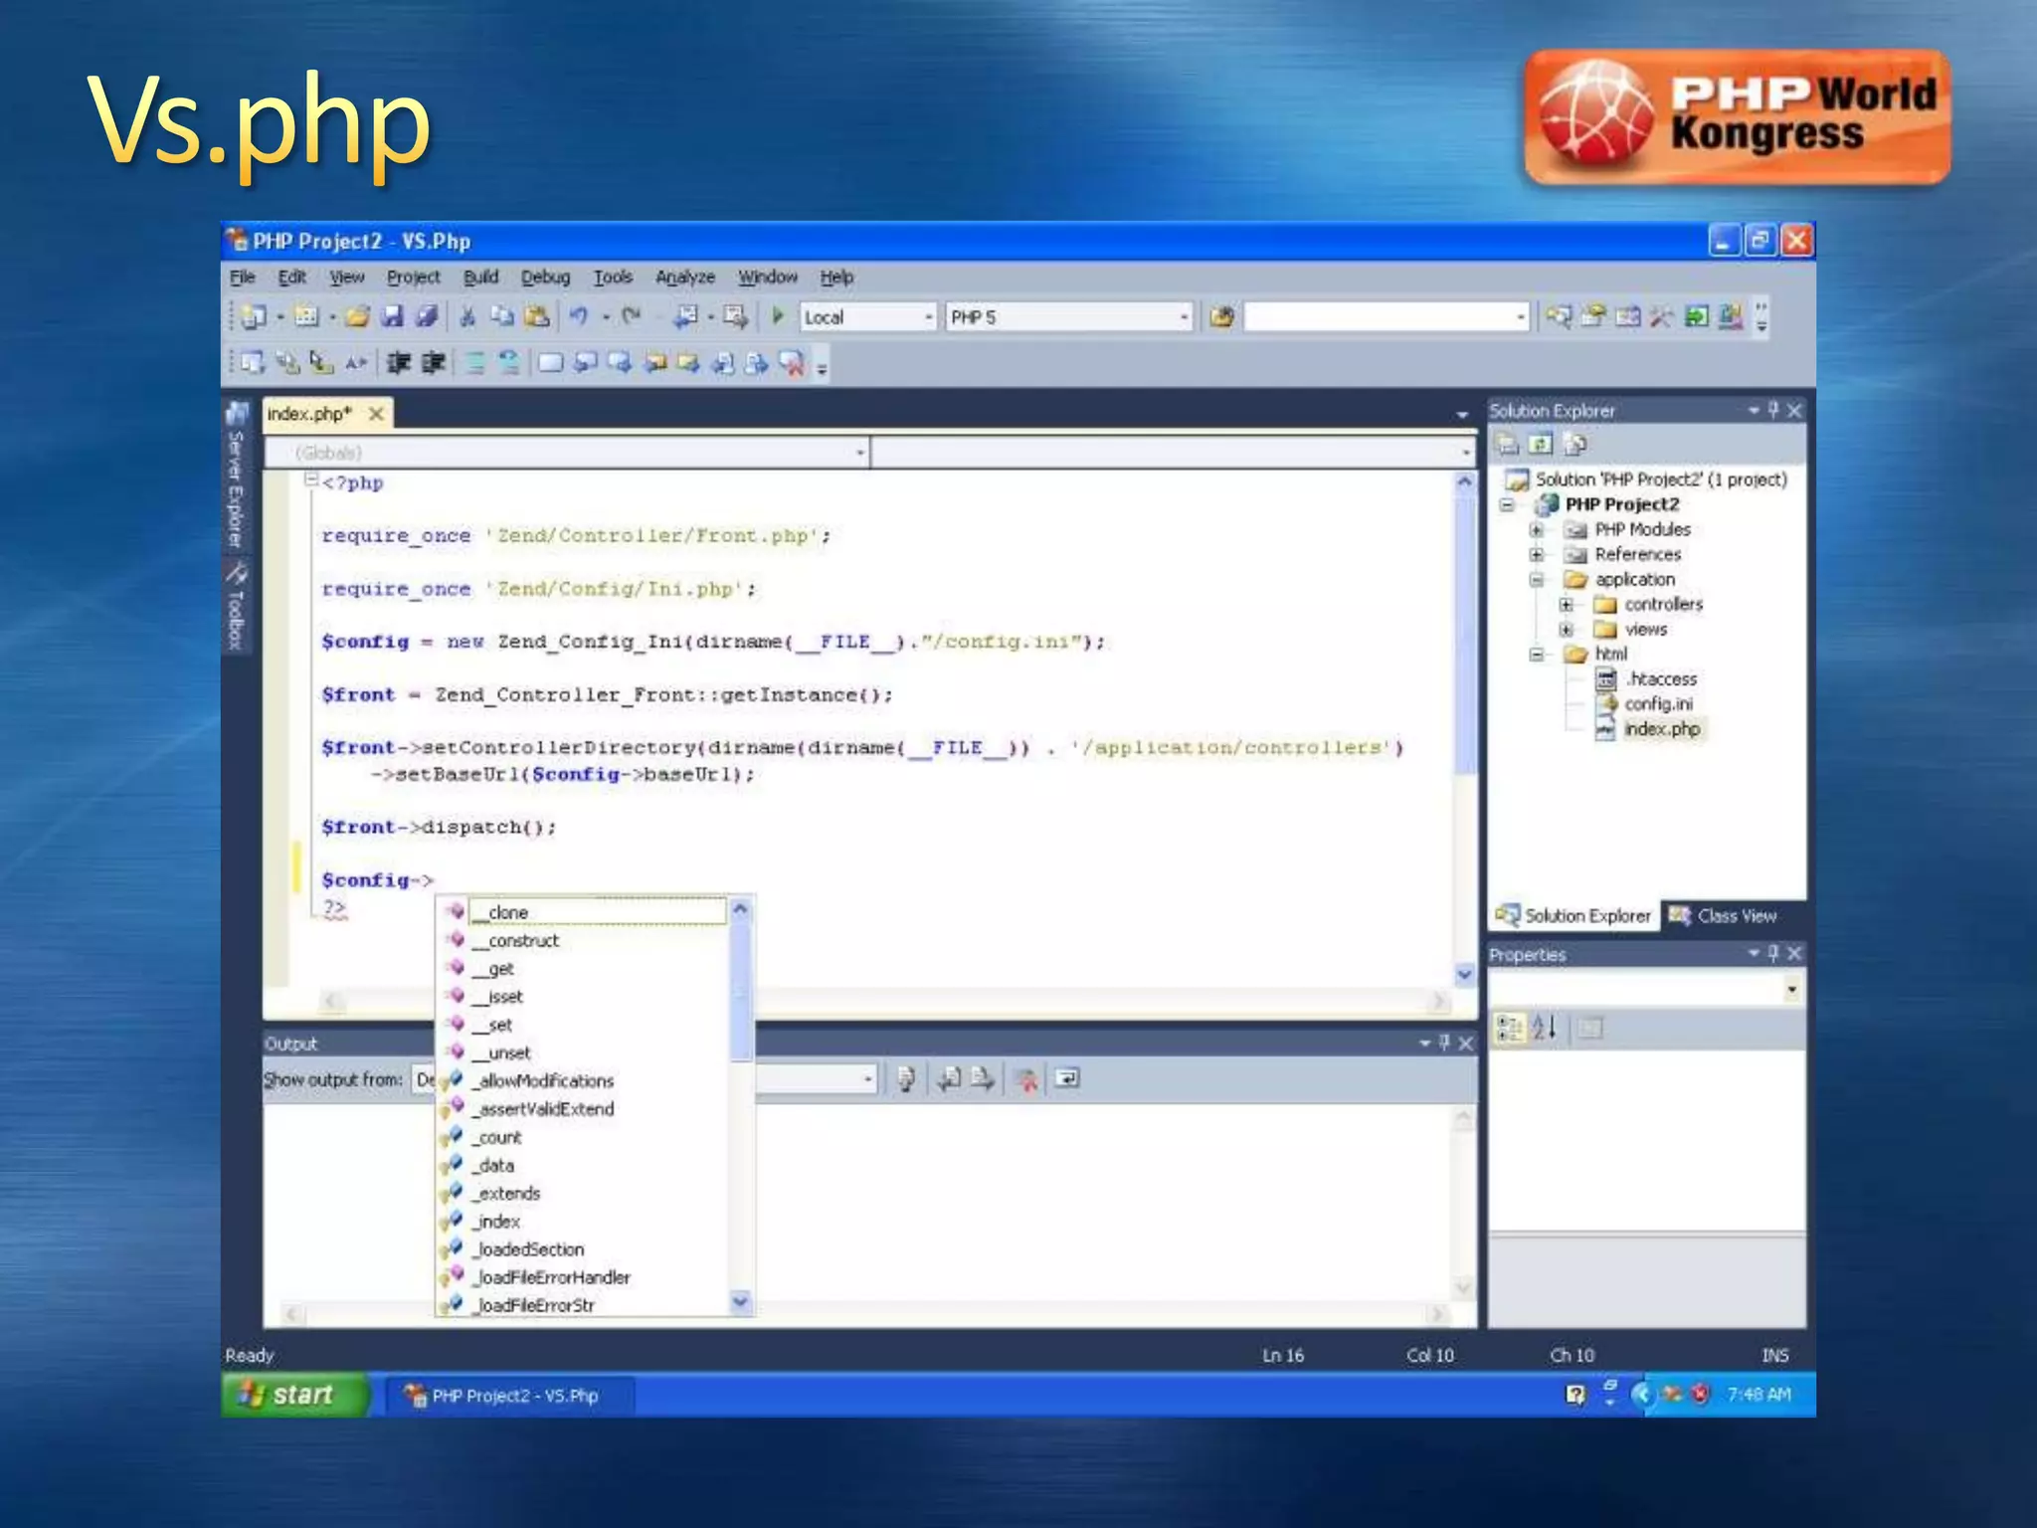The height and width of the screenshot is (1528, 2037).
Task: Switch to the Class View tab
Action: click(x=1724, y=915)
